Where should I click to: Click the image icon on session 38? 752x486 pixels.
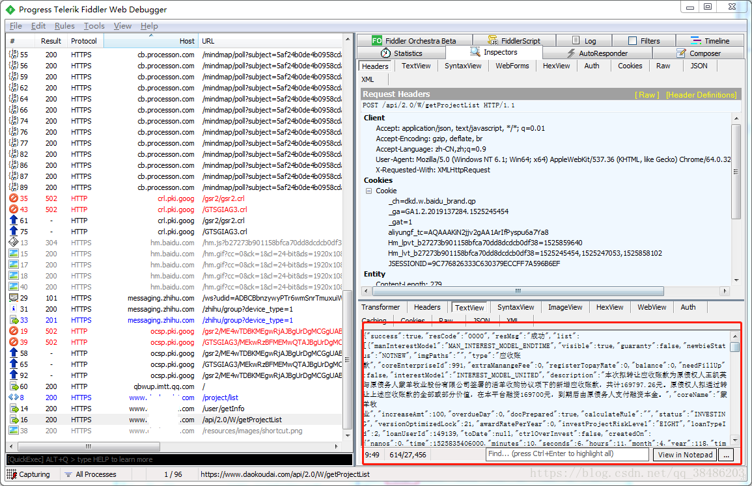click(x=14, y=431)
